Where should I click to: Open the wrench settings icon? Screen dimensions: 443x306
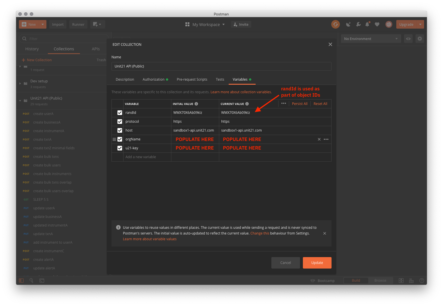[x=358, y=24]
